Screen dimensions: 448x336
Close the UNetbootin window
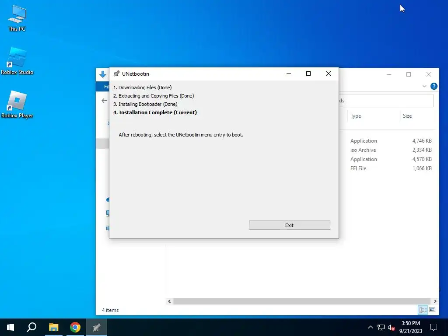coord(329,73)
